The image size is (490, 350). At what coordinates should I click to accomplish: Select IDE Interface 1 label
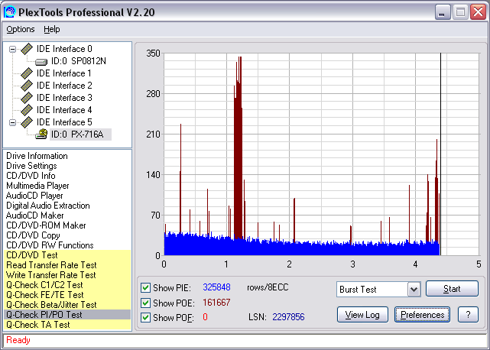pyautogui.click(x=64, y=73)
